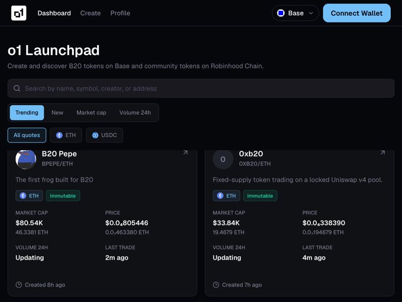Screen dimensions: 402x302
Task: Click the 0XB20/ETH pair label
Action: tap(255, 164)
